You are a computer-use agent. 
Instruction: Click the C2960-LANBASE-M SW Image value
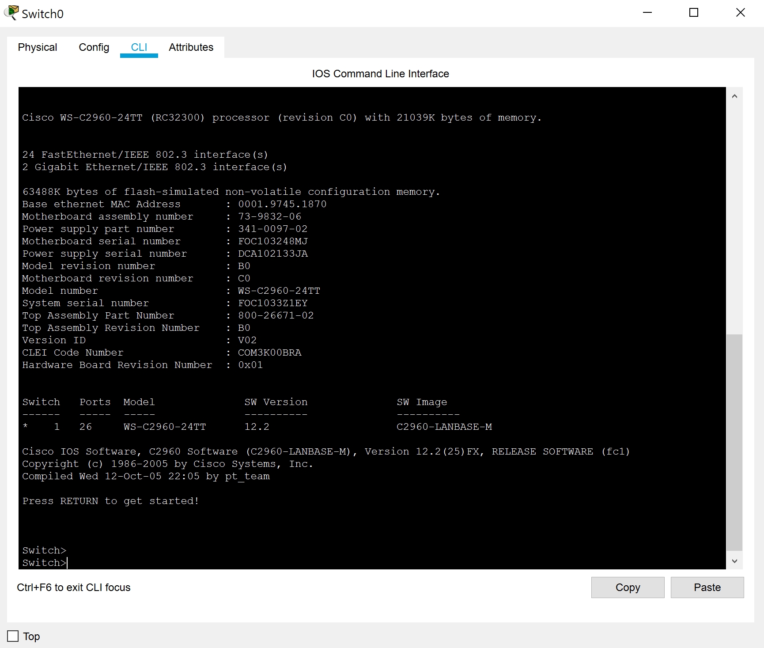(444, 427)
